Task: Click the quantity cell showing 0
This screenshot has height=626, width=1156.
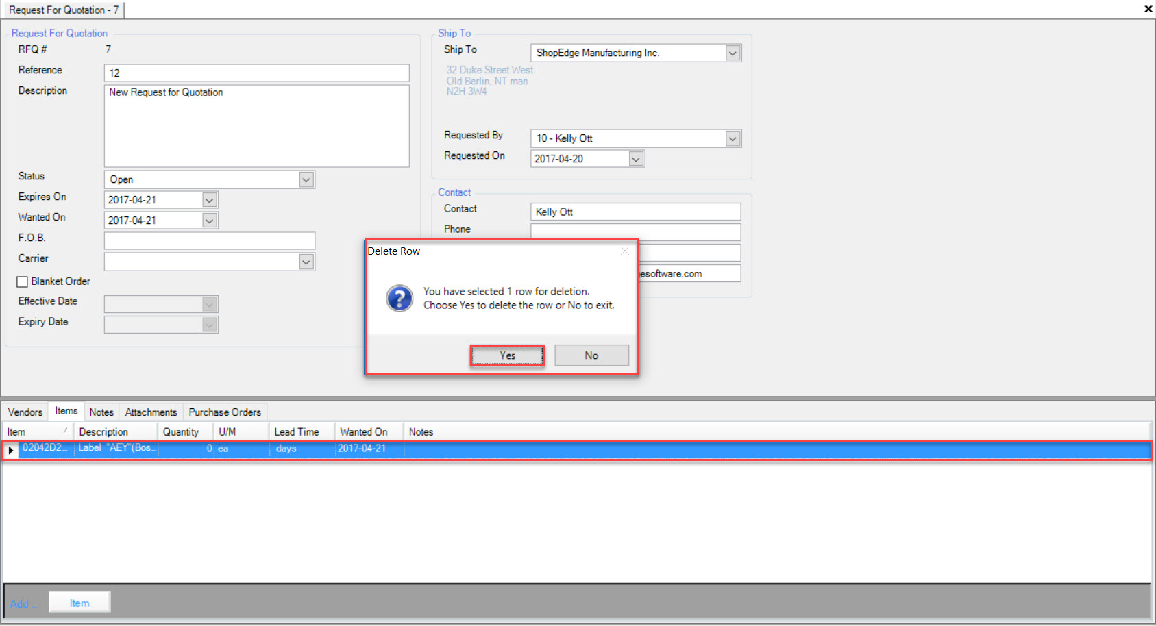Action: pyautogui.click(x=186, y=449)
